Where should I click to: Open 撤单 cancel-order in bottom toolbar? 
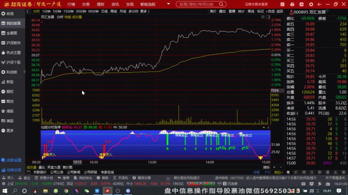click(x=63, y=178)
